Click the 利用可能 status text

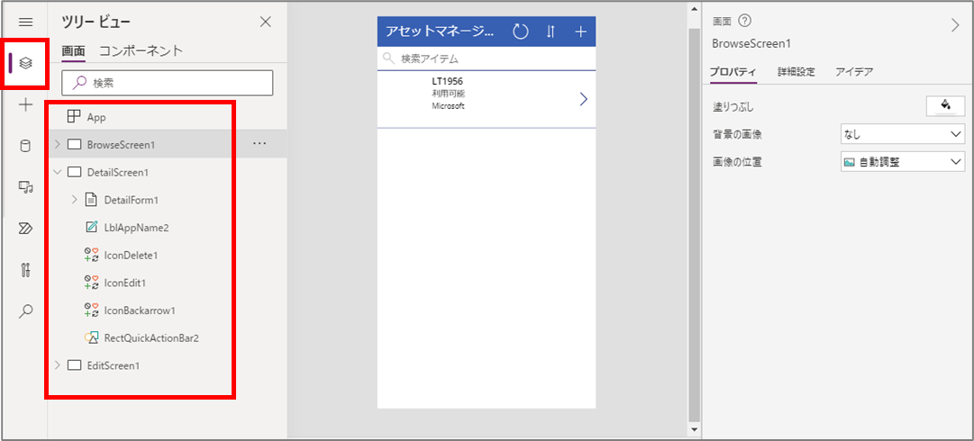(449, 94)
